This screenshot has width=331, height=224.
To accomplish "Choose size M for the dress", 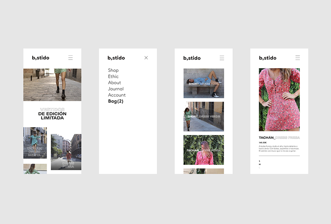I will coord(260,164).
